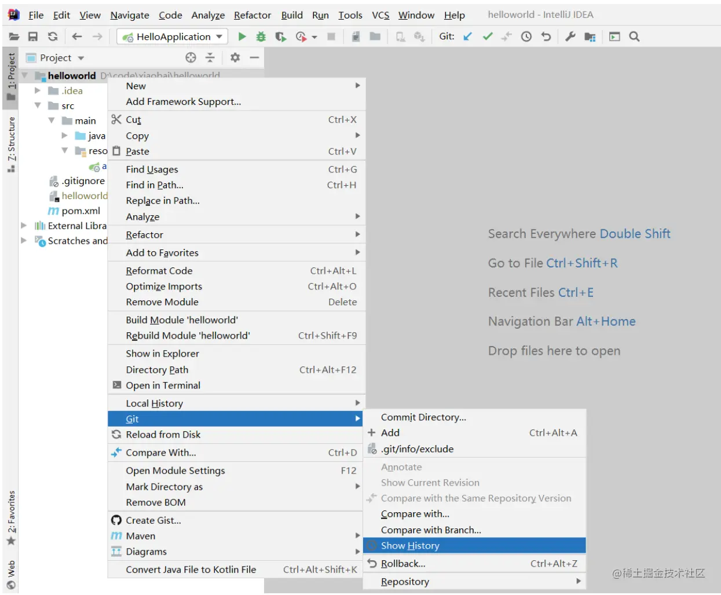
Task: Expand Scratches and Consoles arrow
Action: point(24,241)
